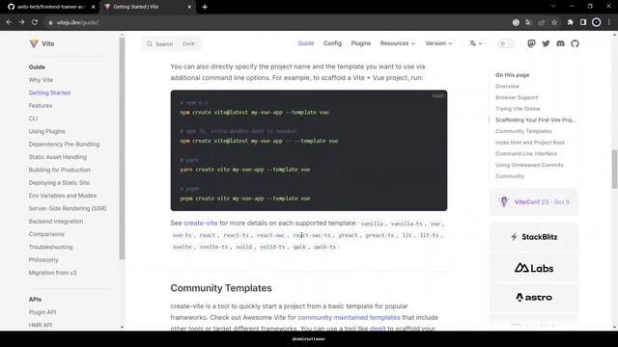Open the ViteConf 23 banner
The height and width of the screenshot is (347, 618).
click(534, 201)
